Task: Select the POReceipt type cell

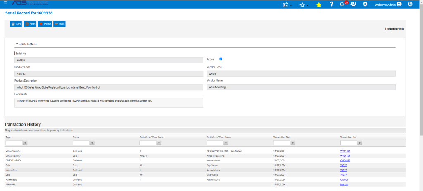Action: (12, 179)
